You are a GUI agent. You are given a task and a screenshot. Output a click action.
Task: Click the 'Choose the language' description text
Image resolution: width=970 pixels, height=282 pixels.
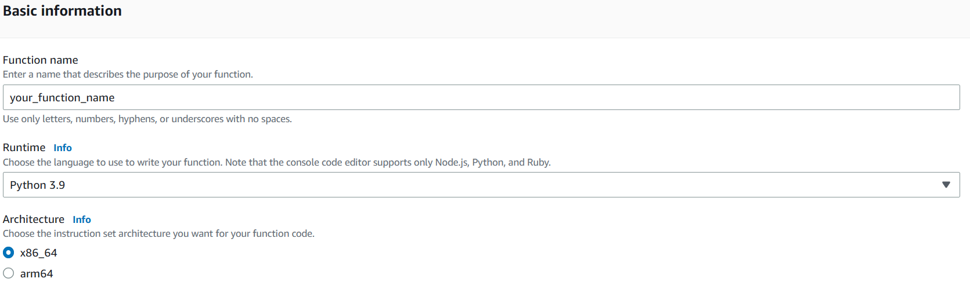click(276, 162)
